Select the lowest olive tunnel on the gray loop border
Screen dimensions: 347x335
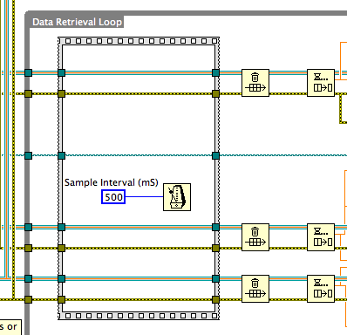28,299
